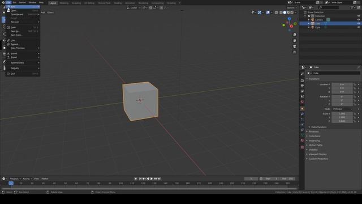
Task: Click the zoom magnifier icon in viewport
Action: coord(294,35)
